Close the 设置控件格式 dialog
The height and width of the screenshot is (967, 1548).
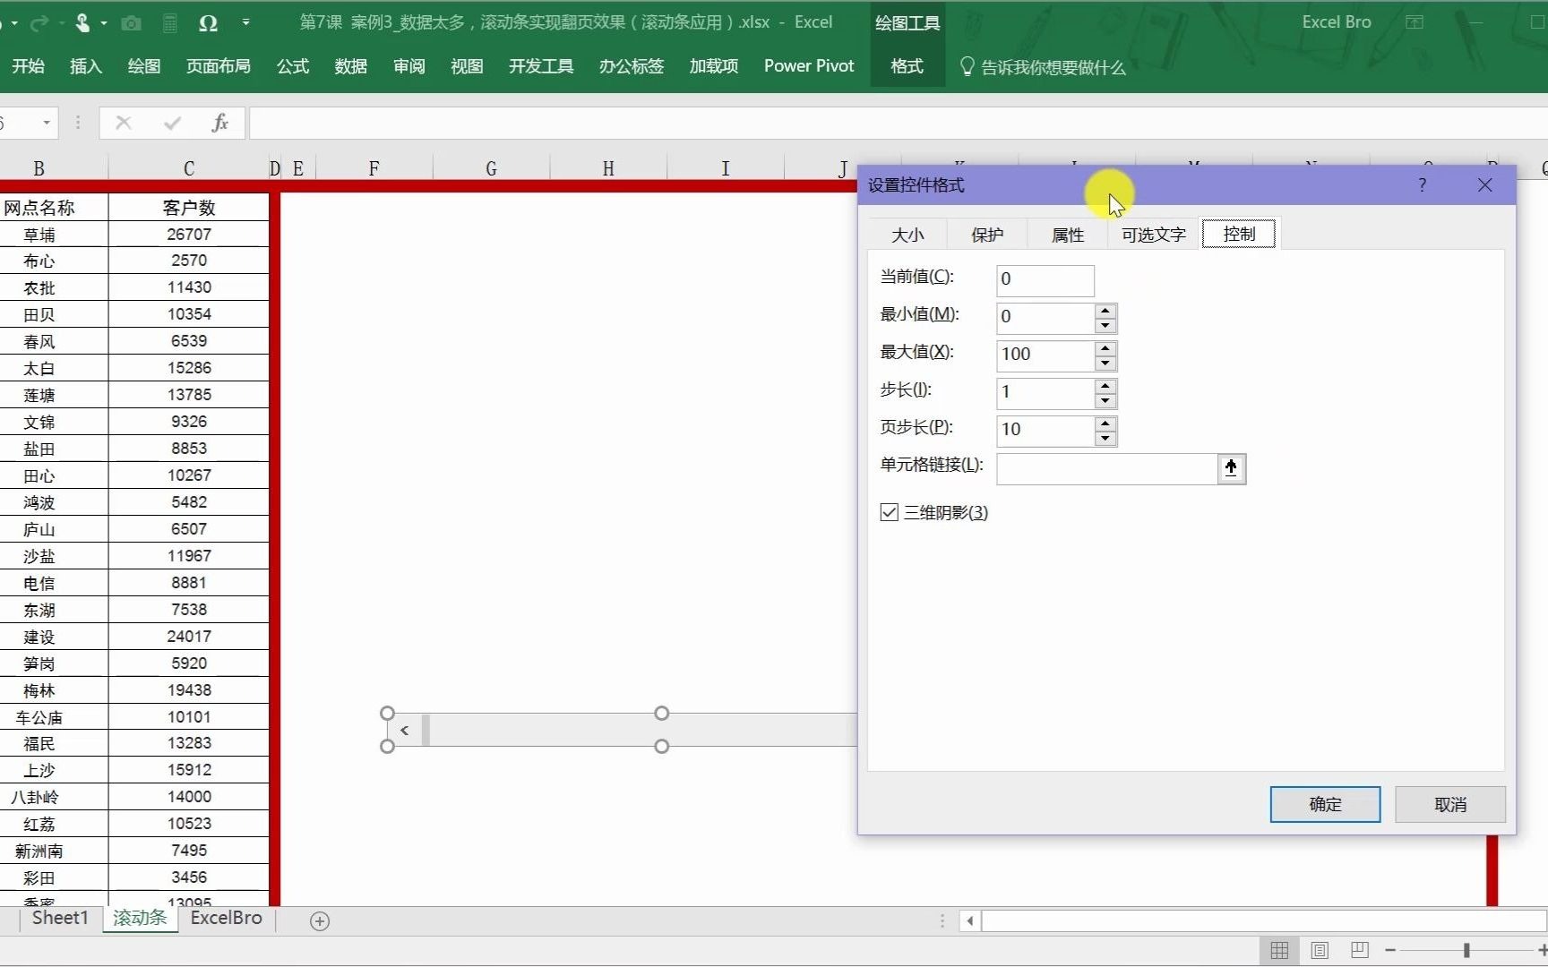[1484, 184]
